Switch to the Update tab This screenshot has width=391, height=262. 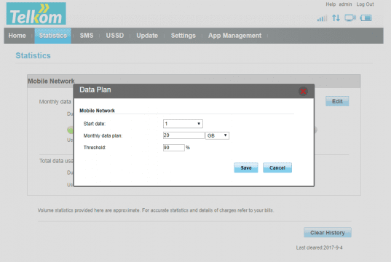coord(147,36)
